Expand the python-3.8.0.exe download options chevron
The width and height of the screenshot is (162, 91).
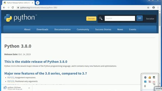tap(29, 88)
